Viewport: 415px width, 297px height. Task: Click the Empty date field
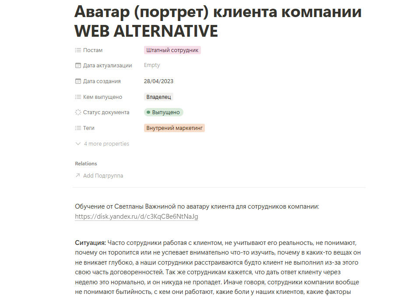(152, 65)
